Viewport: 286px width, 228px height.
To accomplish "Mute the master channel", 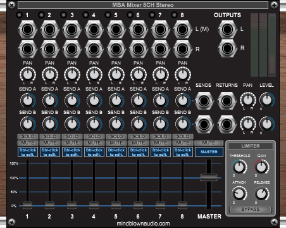I will pos(209,143).
